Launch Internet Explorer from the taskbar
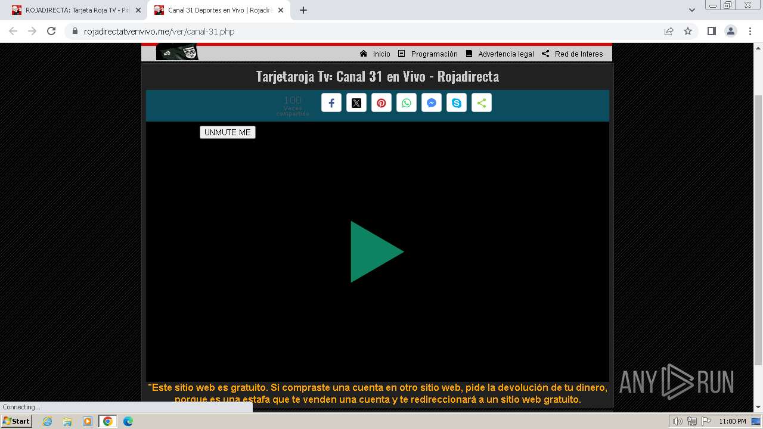Viewport: 763px width, 429px height. click(x=47, y=421)
